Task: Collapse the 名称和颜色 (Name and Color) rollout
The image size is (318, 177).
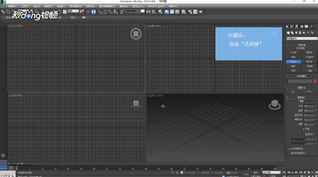Action: (x=302, y=76)
